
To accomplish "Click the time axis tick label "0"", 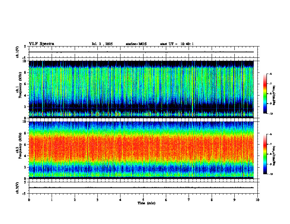I will 29,200.
